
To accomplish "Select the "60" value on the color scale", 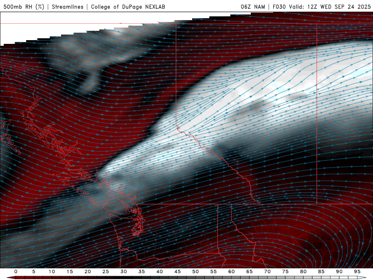I will coord(231,272).
